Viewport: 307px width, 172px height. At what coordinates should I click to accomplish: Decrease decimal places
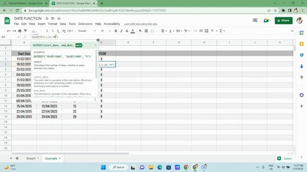(x=58, y=31)
